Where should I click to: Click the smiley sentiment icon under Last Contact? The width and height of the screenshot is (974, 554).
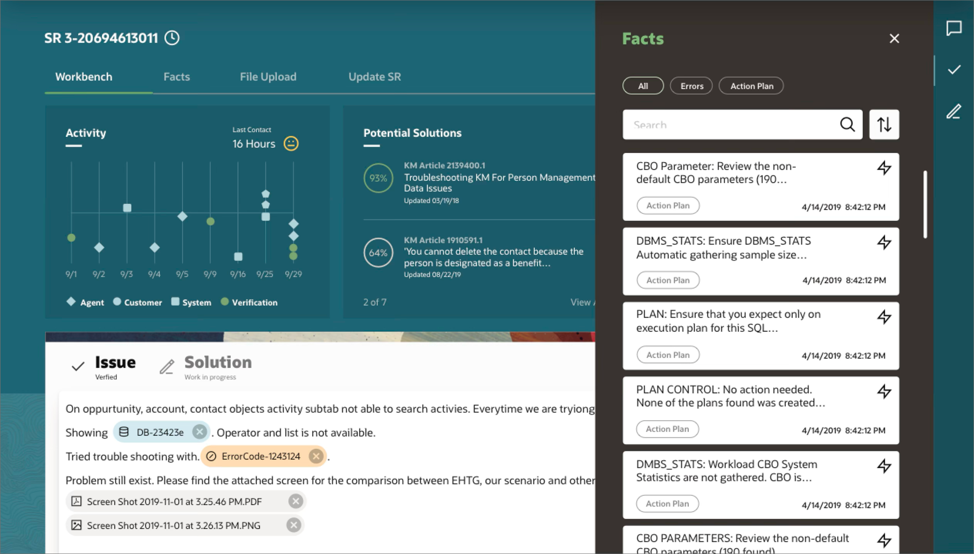click(x=291, y=143)
